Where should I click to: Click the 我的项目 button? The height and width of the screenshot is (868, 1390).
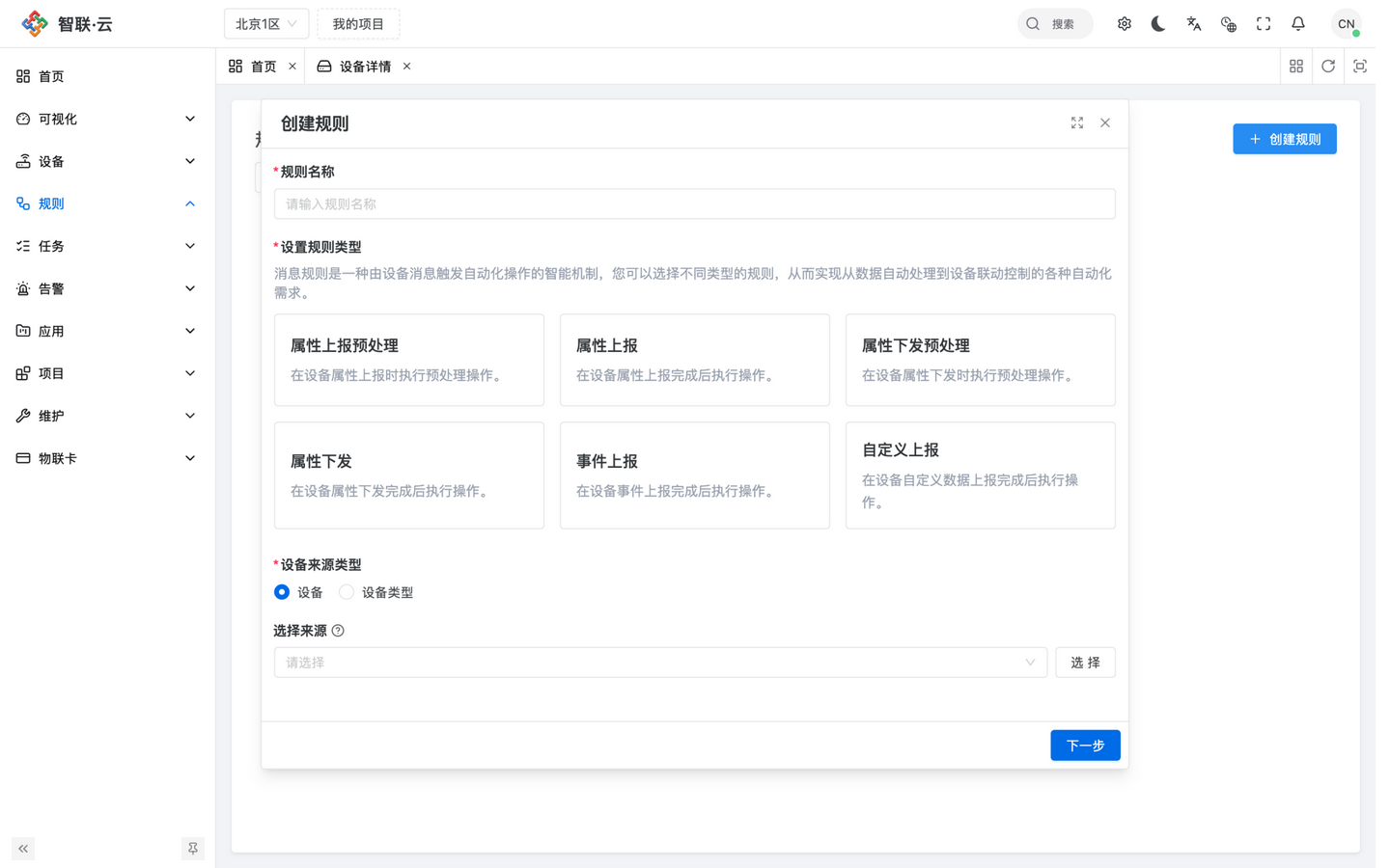point(358,24)
